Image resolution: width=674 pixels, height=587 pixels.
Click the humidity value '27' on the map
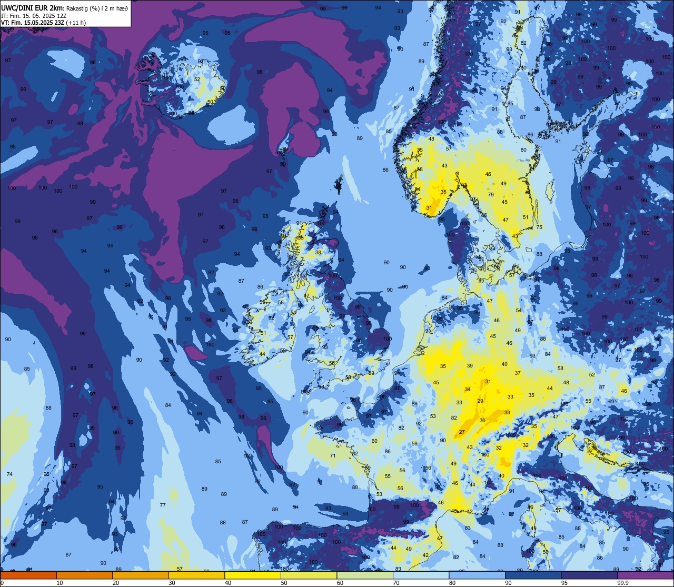coord(462,432)
